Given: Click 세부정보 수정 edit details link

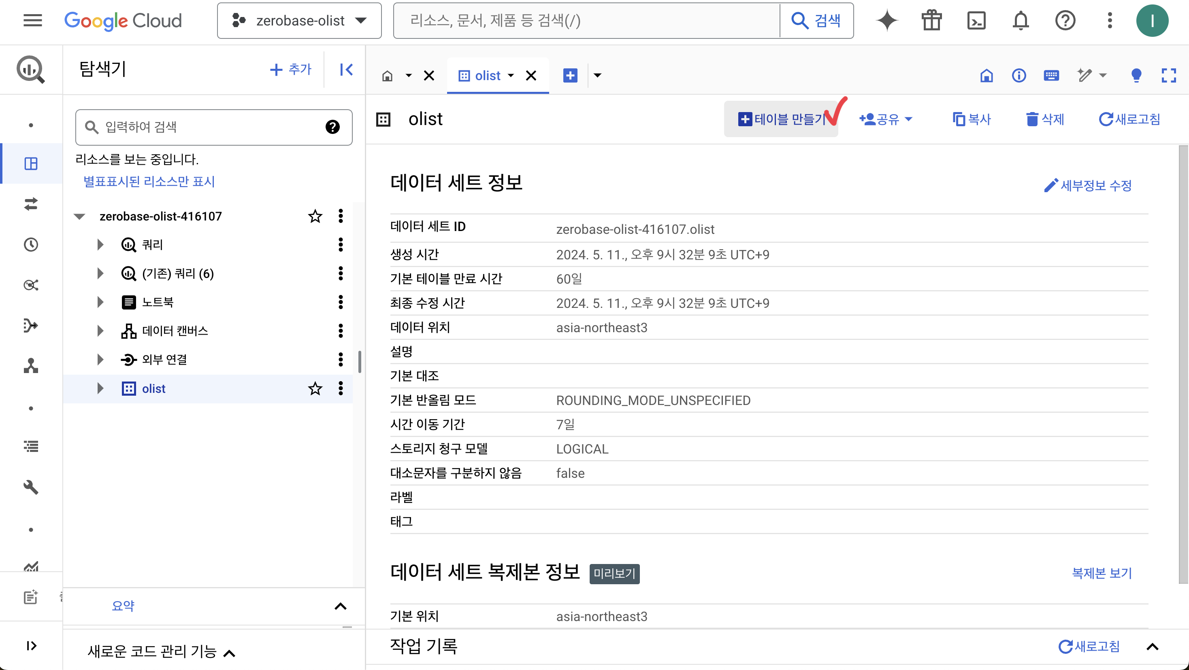Looking at the screenshot, I should 1088,185.
